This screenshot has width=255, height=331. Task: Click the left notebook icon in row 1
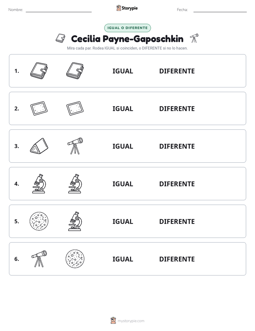tap(39, 71)
